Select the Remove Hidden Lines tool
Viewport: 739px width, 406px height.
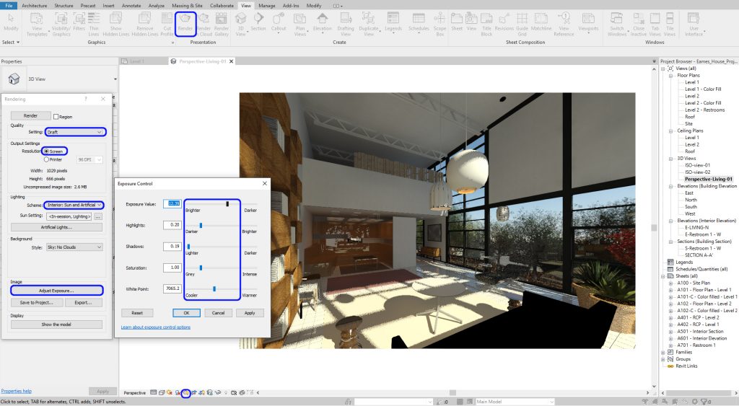click(x=144, y=24)
